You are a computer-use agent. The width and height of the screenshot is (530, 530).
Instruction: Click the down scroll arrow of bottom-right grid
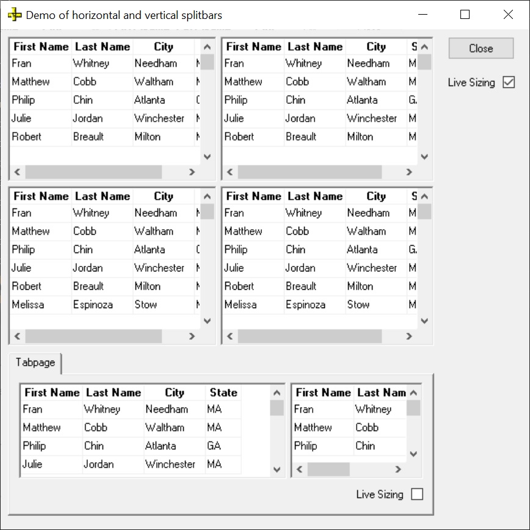click(413, 454)
